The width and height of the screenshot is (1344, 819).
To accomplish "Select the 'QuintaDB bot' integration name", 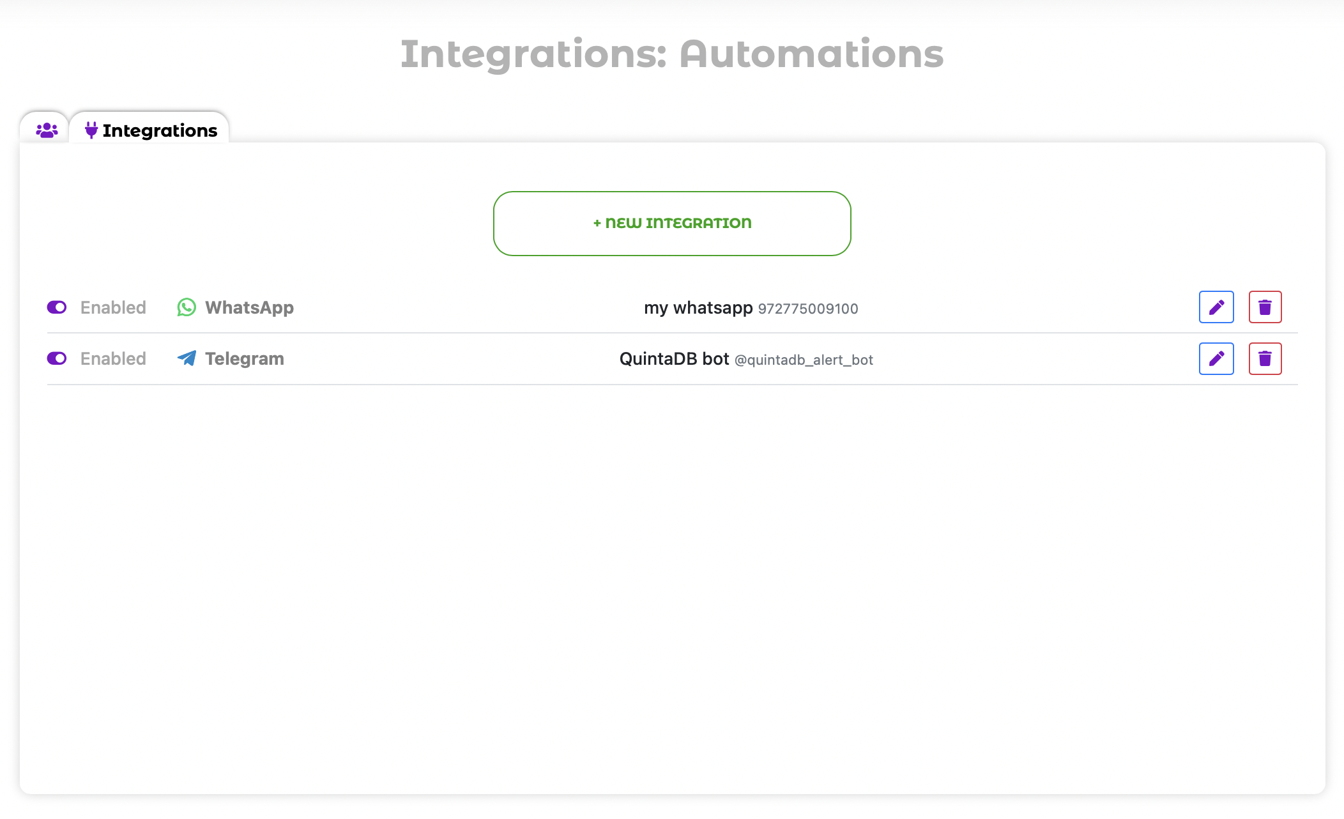I will (674, 359).
